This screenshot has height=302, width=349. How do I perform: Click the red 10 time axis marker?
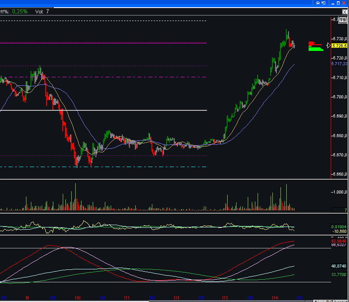[78, 298]
